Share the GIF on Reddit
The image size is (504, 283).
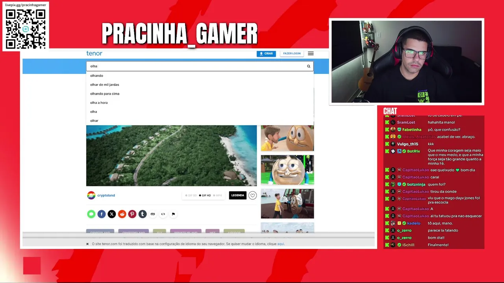[x=122, y=214]
